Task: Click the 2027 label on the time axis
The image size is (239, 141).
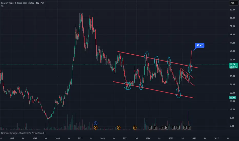Action: click(216, 138)
